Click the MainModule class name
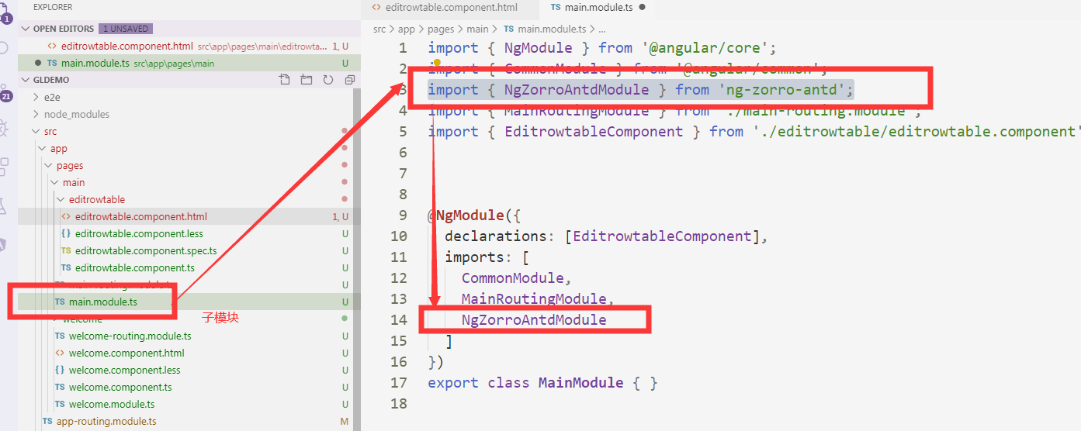 (x=581, y=383)
